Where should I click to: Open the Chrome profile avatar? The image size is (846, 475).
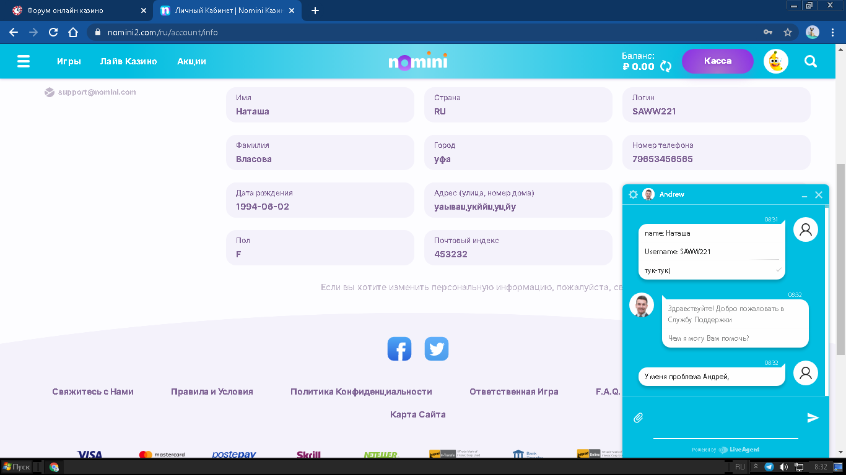(x=813, y=32)
